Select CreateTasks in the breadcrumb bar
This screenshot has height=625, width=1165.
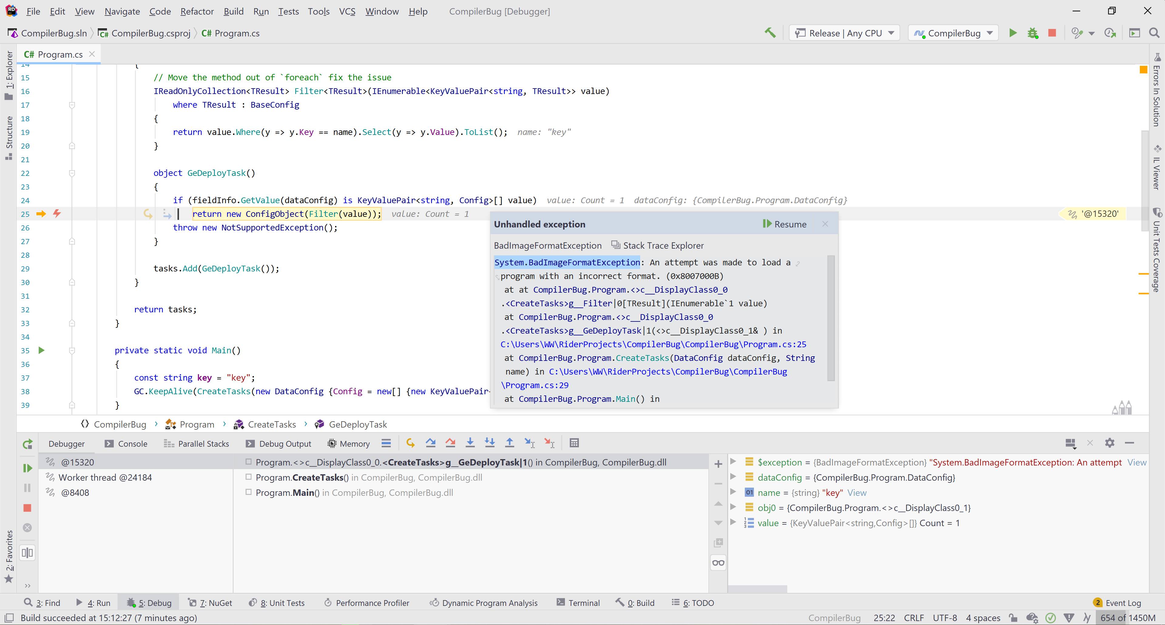click(x=271, y=424)
